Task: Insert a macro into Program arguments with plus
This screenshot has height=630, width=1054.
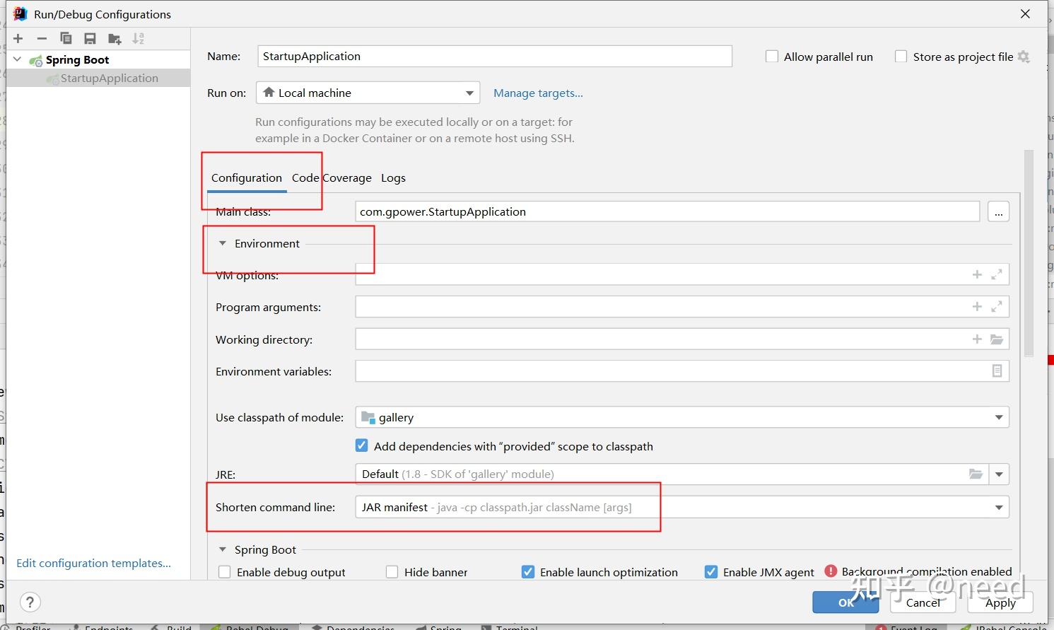Action: 977,306
